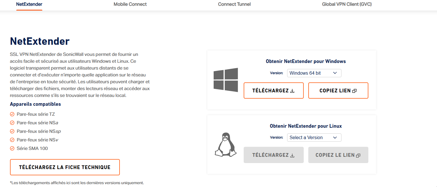437x187 pixels.
Task: Click the copy icon on COPIEZ LIEN
Action: [x=355, y=91]
